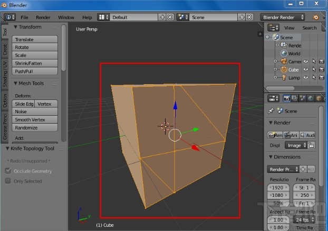Add a render preset
The image size is (328, 231).
click(x=303, y=169)
